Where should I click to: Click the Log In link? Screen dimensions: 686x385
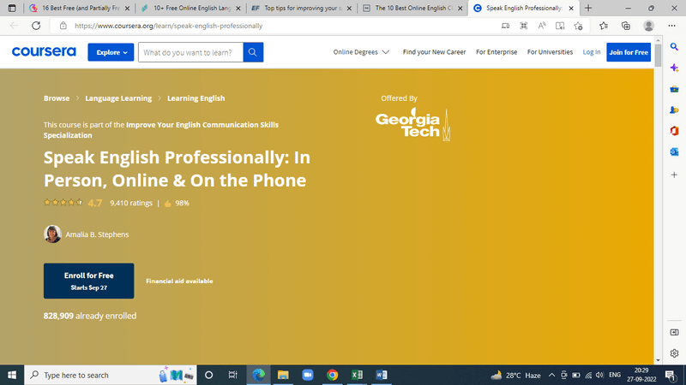click(x=591, y=52)
